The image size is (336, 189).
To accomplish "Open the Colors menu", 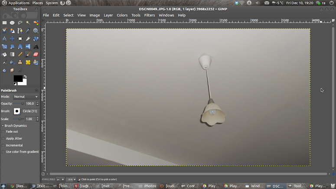I will coord(122,15).
